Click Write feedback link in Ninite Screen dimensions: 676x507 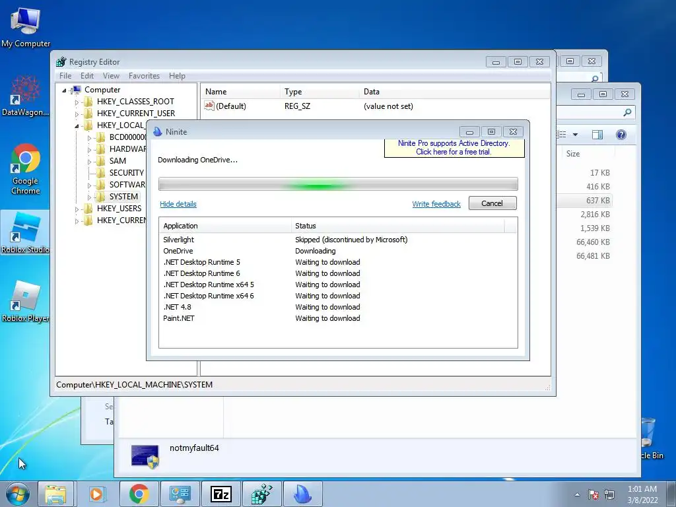tap(436, 204)
